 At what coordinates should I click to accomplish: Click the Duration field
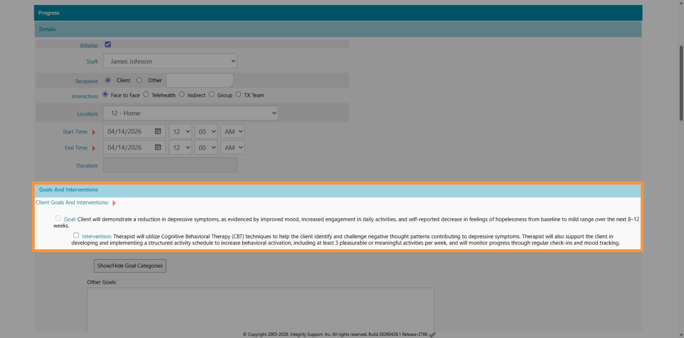pyautogui.click(x=170, y=165)
